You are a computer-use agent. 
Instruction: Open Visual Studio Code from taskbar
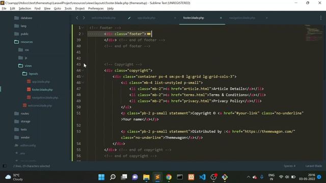202,177
